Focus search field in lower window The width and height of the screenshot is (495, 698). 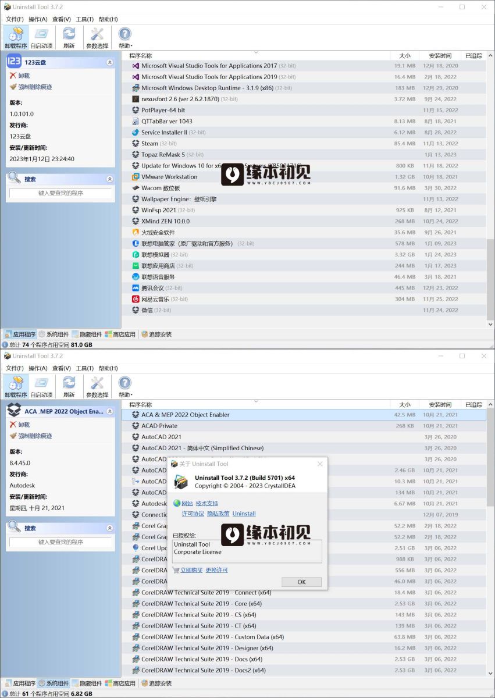click(60, 542)
